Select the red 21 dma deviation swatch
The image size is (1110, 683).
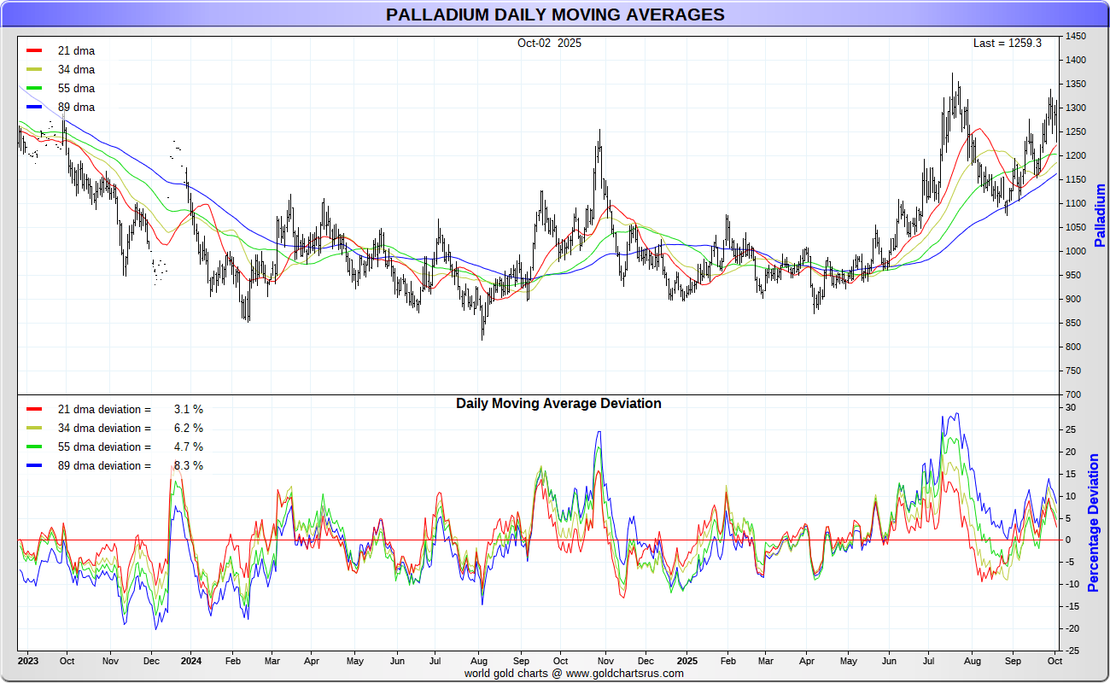(34, 410)
